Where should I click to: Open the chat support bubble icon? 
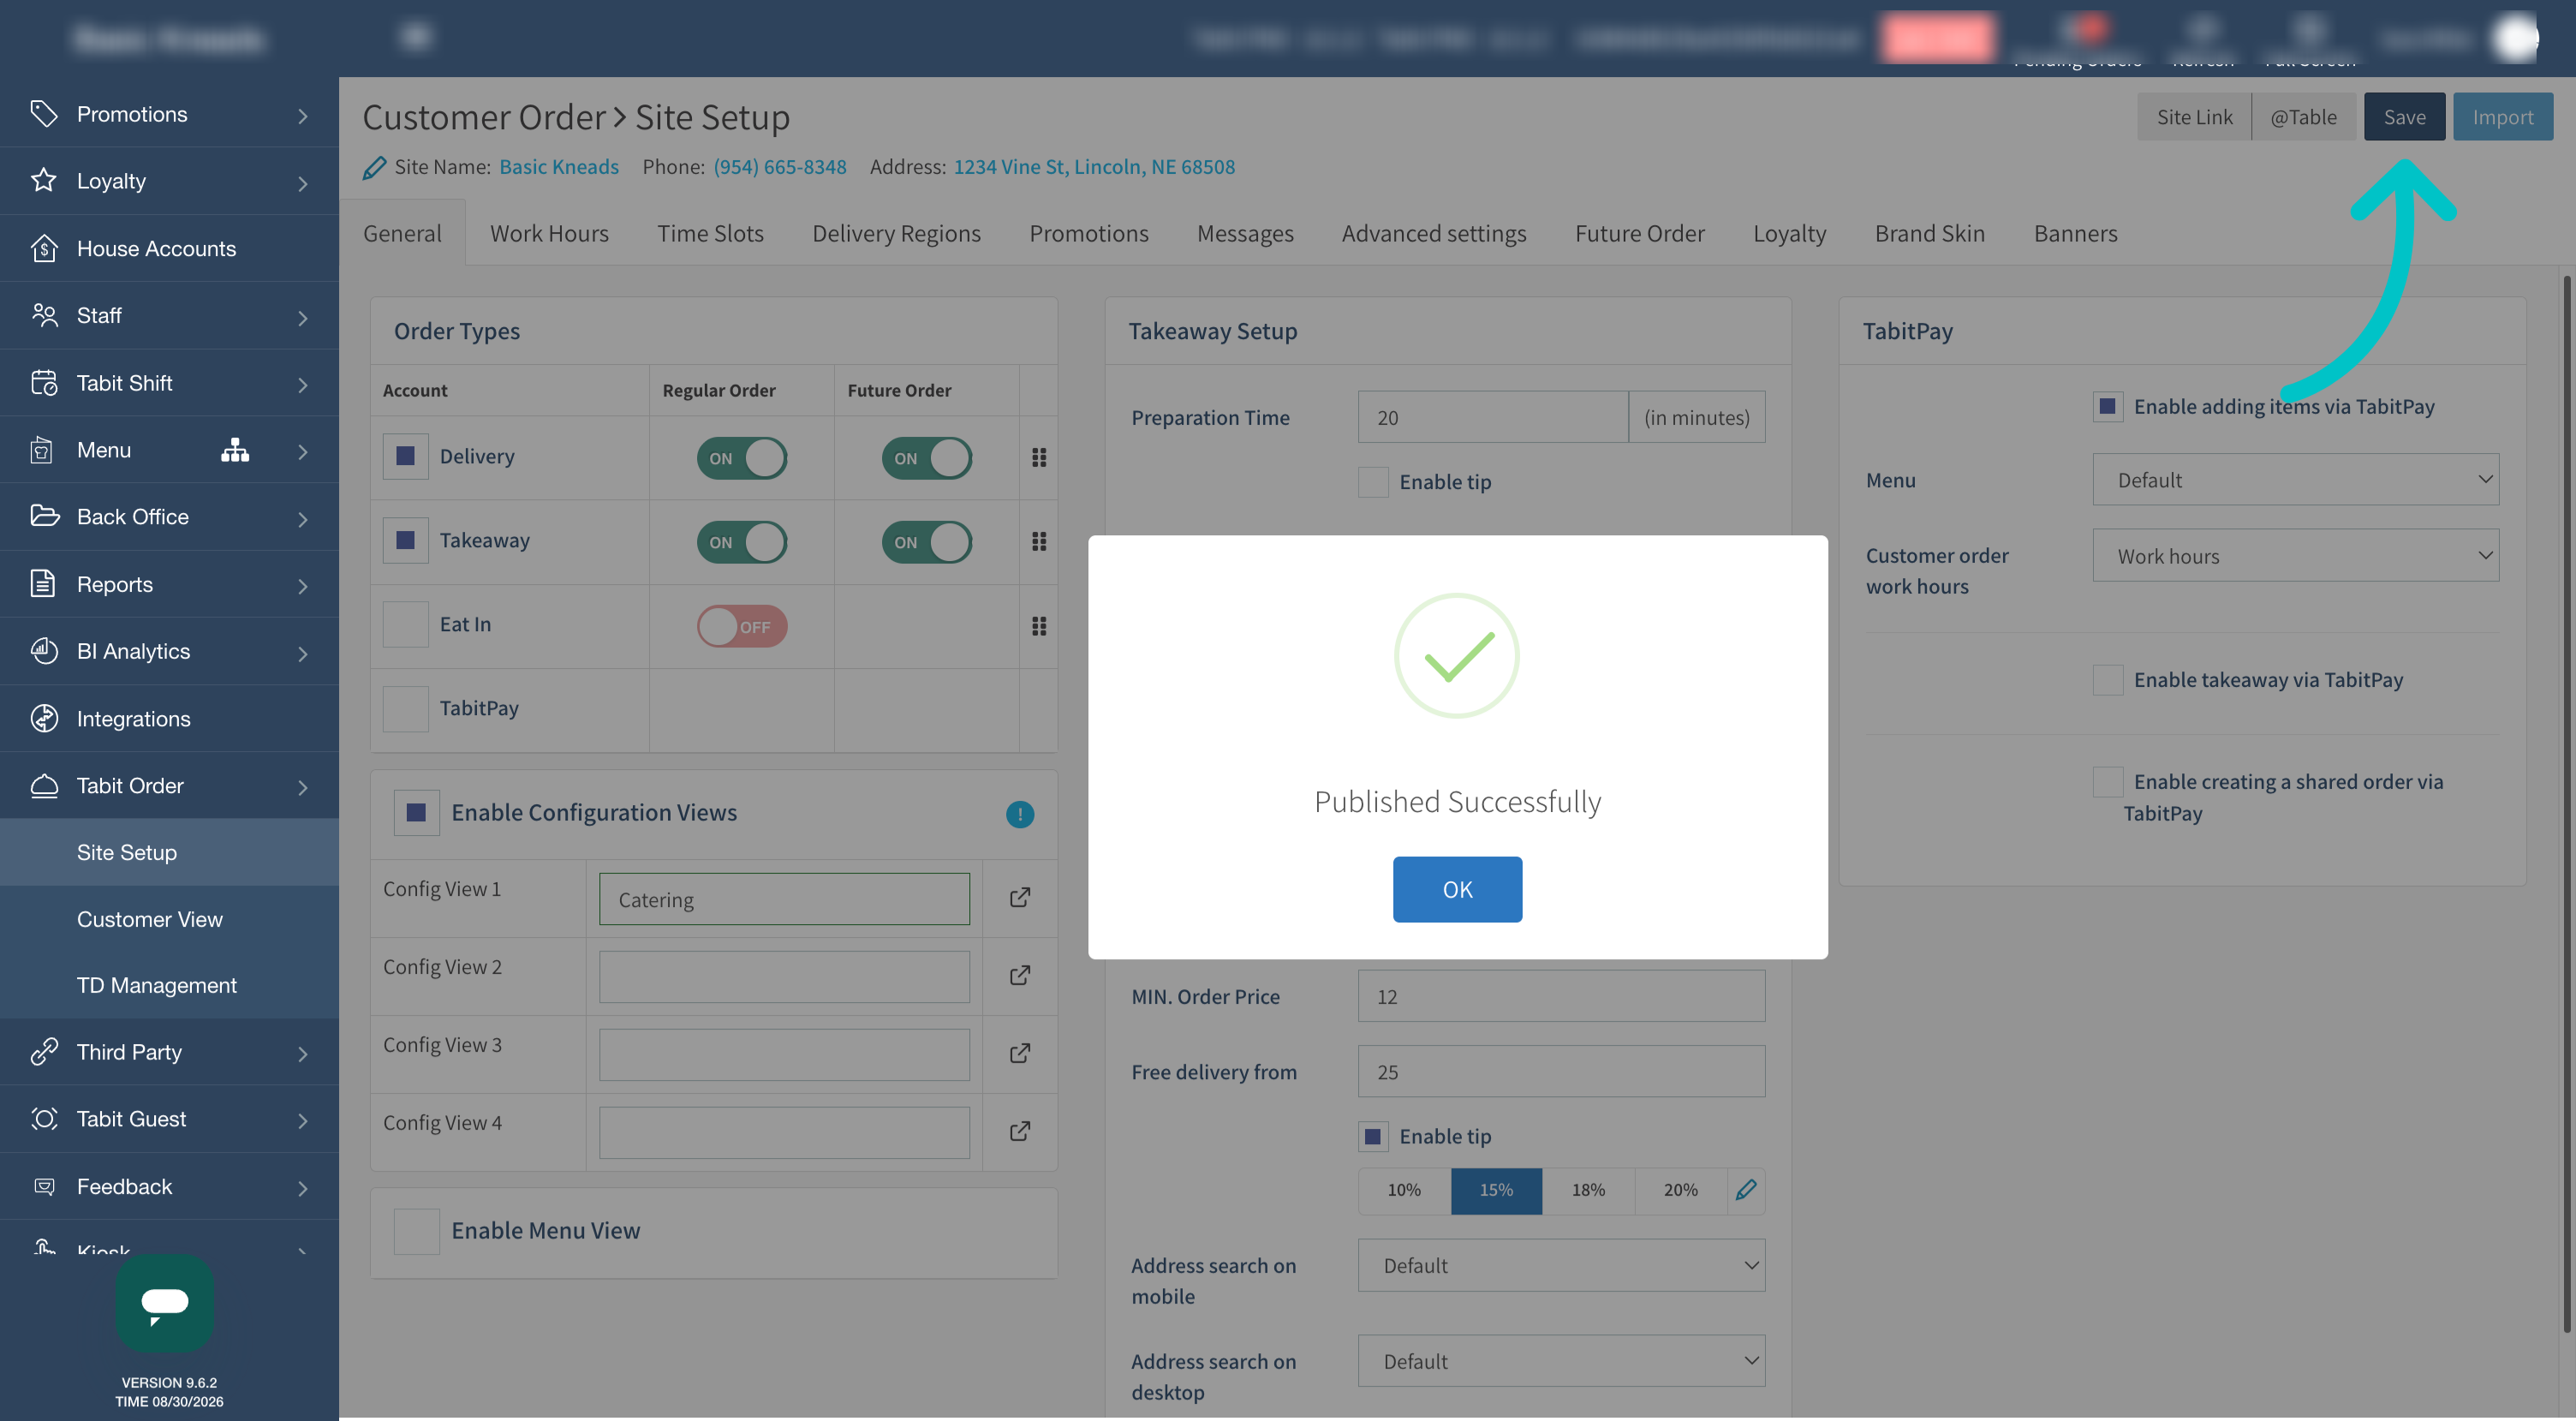165,1303
